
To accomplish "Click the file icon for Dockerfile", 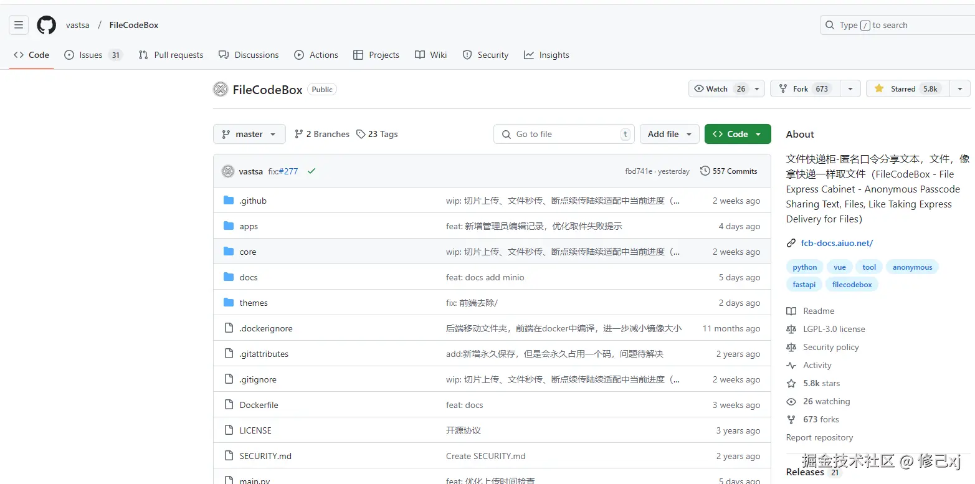I will pyautogui.click(x=229, y=405).
